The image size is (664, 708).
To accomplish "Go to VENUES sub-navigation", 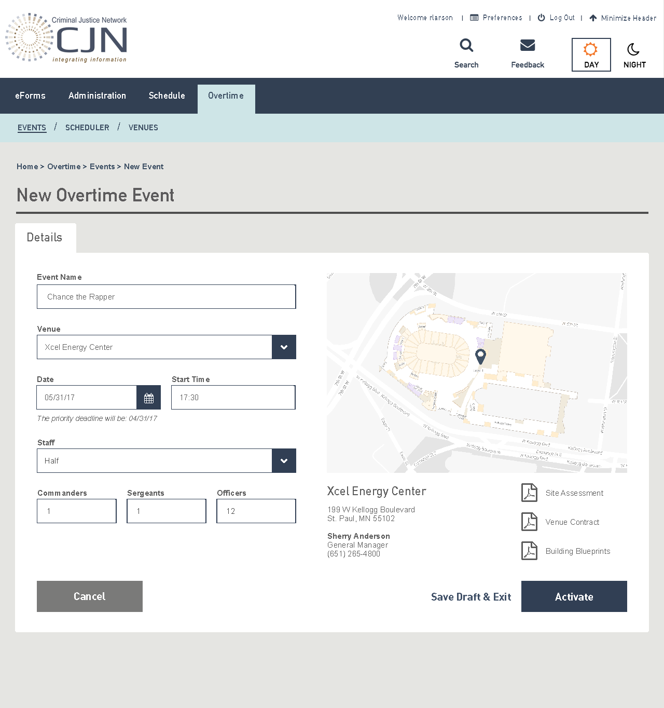I will 143,128.
